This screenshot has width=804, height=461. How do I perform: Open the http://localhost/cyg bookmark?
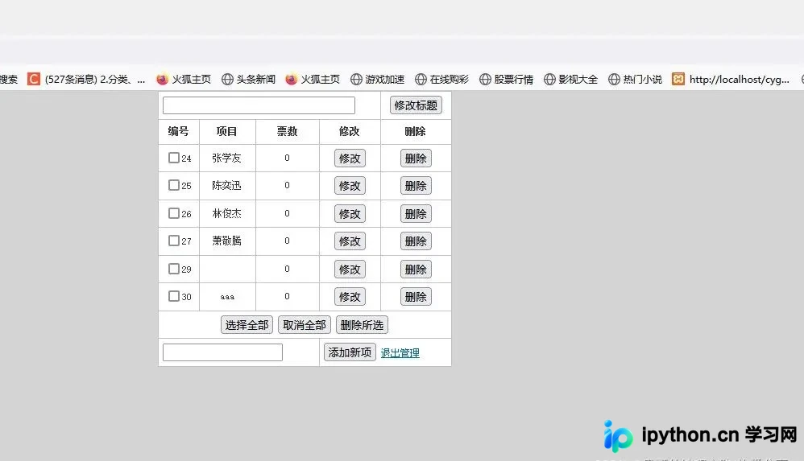[x=731, y=79]
